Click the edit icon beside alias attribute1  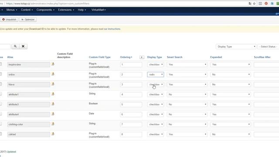(x=53, y=94)
